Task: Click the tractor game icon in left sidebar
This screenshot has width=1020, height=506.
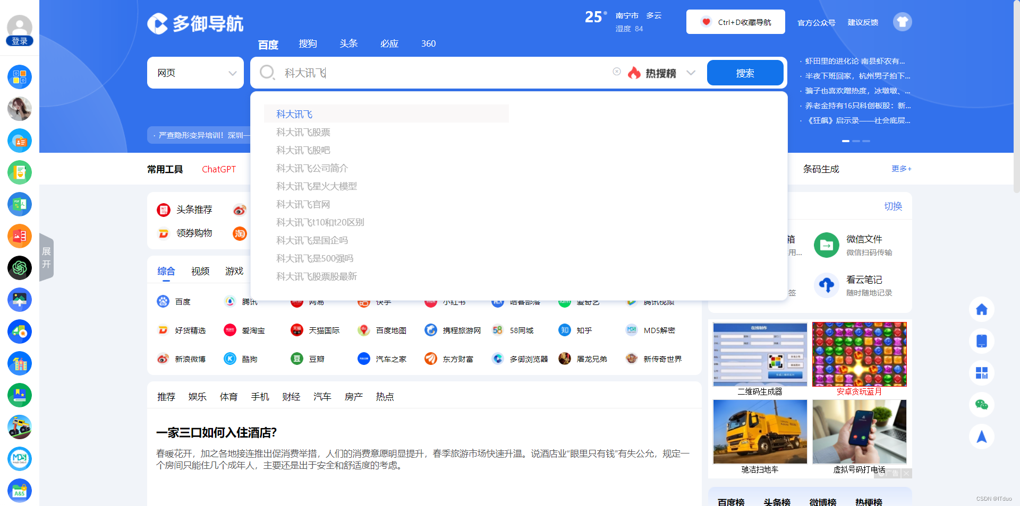Action: [x=20, y=427]
